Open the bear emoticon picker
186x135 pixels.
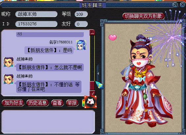pos(90,102)
